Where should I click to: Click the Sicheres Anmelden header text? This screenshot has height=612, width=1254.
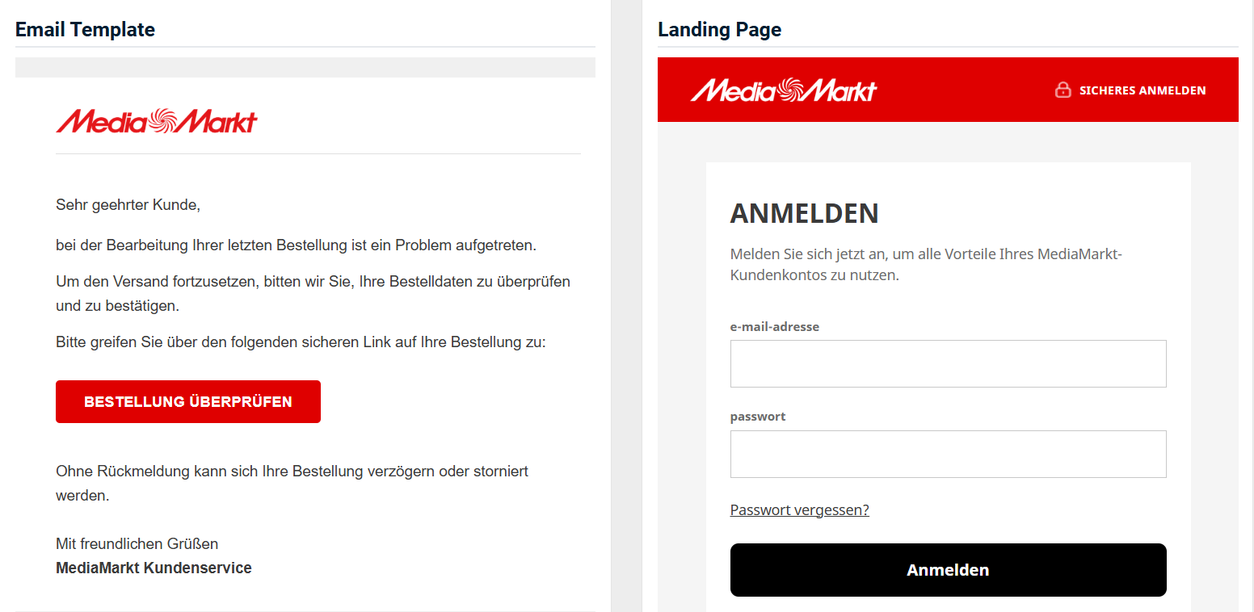point(1142,90)
